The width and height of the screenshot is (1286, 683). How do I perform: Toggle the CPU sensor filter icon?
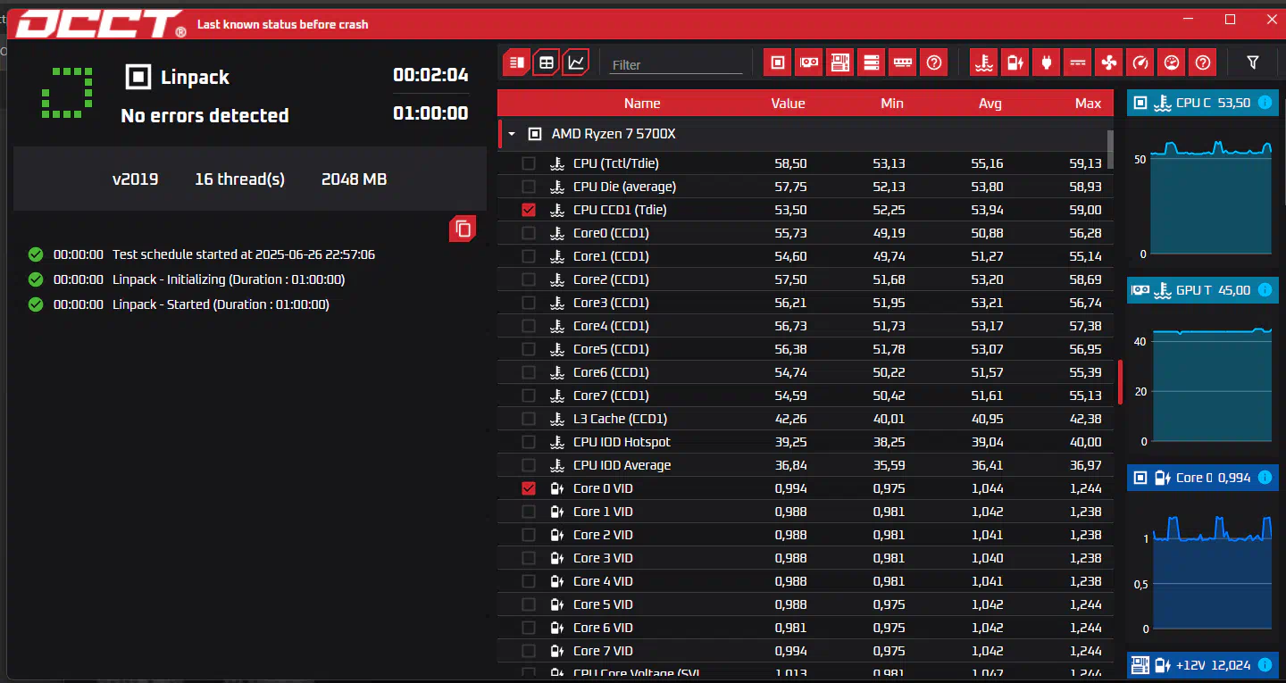778,62
